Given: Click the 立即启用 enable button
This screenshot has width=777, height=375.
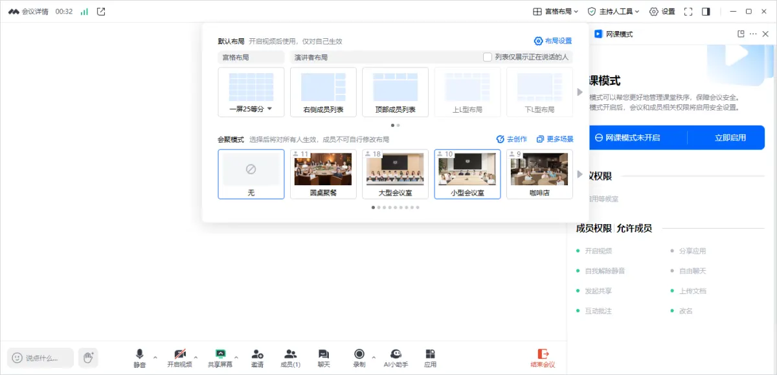Looking at the screenshot, I should pyautogui.click(x=730, y=137).
